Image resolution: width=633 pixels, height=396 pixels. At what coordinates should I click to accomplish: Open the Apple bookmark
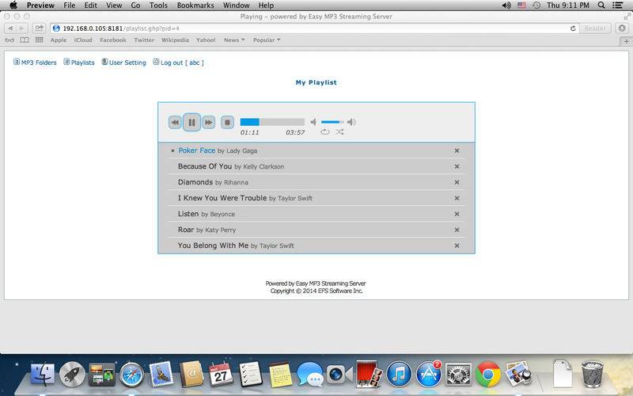coord(59,40)
